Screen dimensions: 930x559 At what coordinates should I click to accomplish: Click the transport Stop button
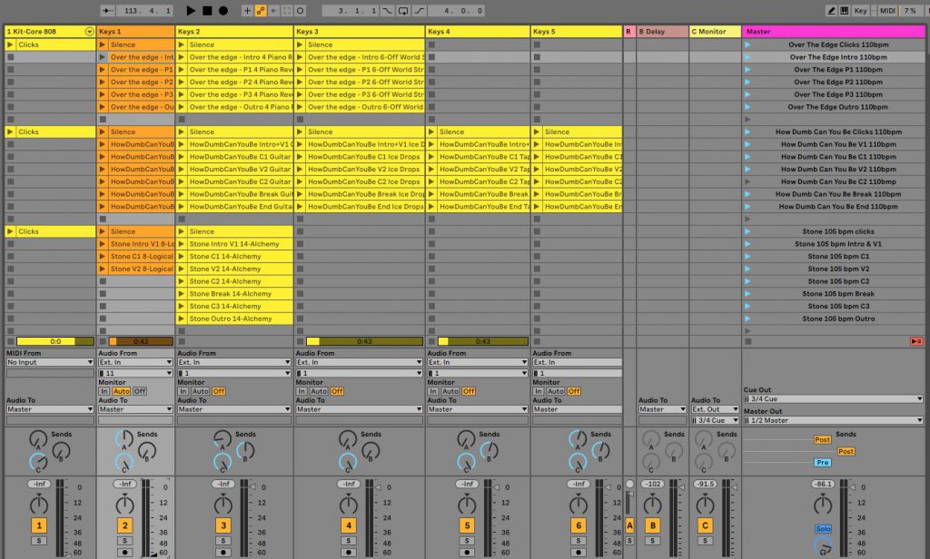pyautogui.click(x=207, y=11)
